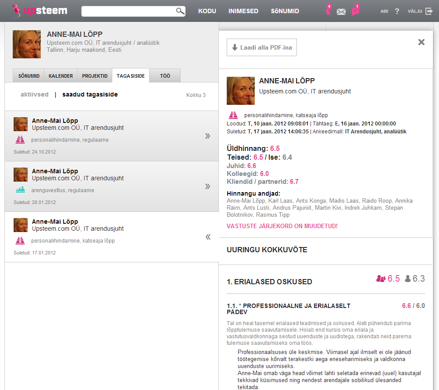Click the UURINGU KOKKUVÕTE heading

tap(267, 250)
